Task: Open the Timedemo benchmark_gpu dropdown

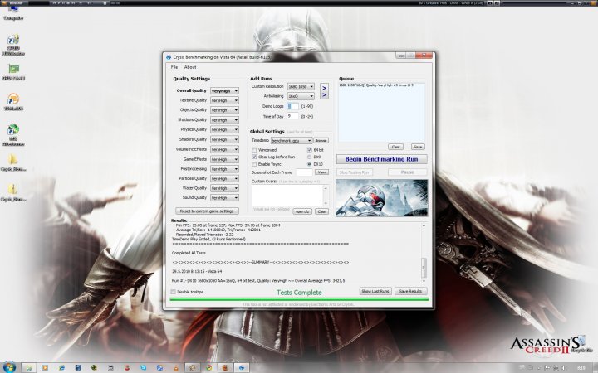Action: 292,140
